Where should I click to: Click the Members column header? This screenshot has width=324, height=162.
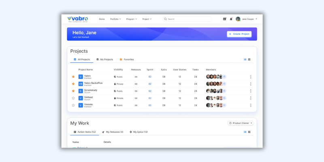[x=211, y=70]
